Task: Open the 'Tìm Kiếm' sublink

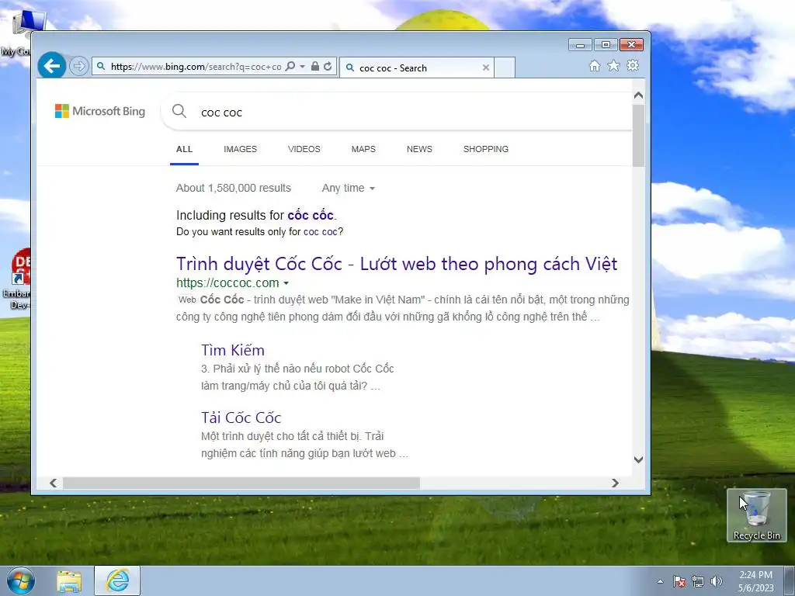Action: (233, 350)
